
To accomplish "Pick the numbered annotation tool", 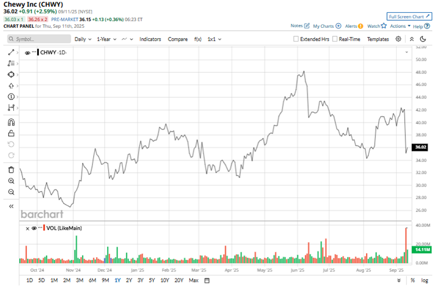I will pyautogui.click(x=11, y=96).
